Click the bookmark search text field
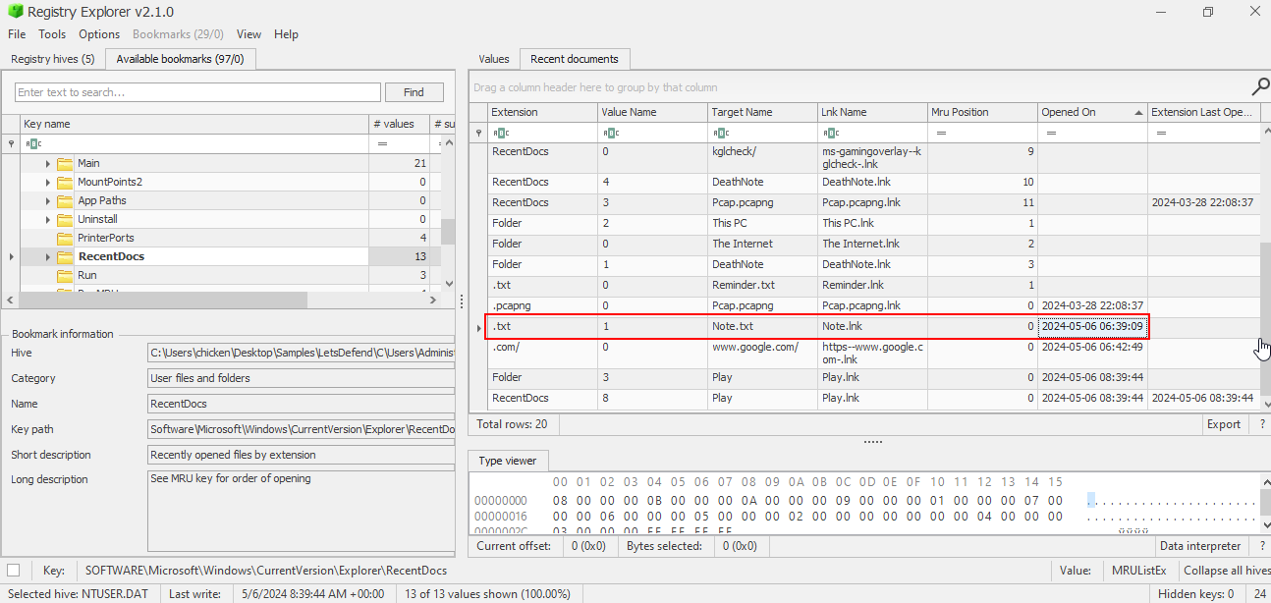 click(x=197, y=92)
